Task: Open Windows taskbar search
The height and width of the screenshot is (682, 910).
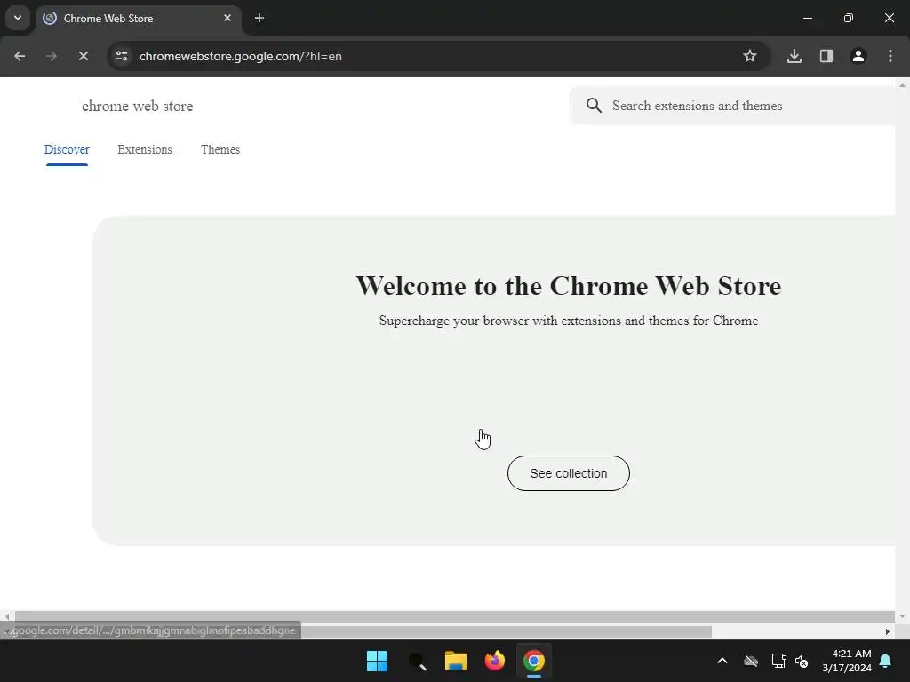Action: [417, 661]
